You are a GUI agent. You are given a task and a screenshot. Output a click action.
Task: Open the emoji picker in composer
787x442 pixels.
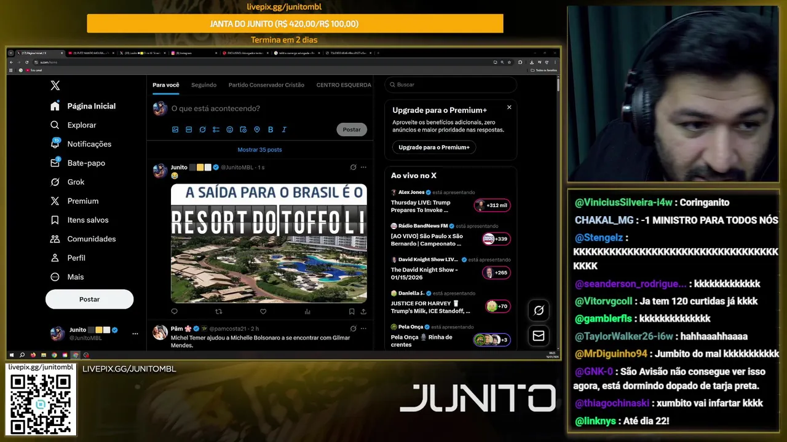(230, 130)
